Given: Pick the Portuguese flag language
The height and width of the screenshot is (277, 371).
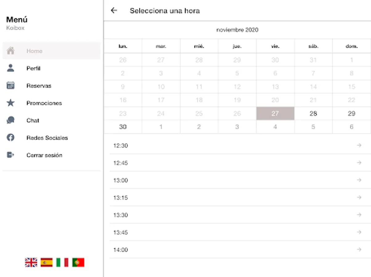Looking at the screenshot, I should coord(78,262).
